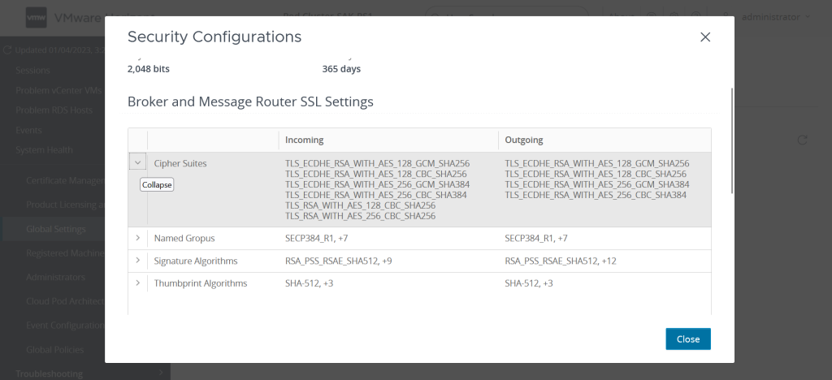Open the administrator user menu
832x380 pixels.
click(x=774, y=16)
